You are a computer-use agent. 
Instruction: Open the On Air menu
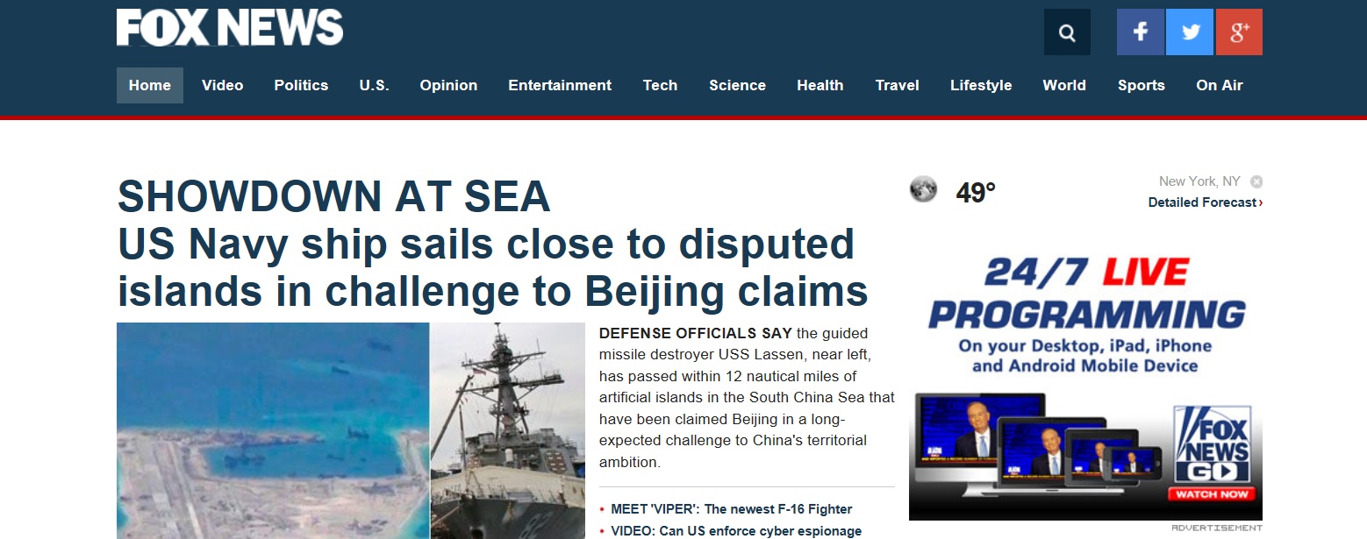[x=1220, y=85]
